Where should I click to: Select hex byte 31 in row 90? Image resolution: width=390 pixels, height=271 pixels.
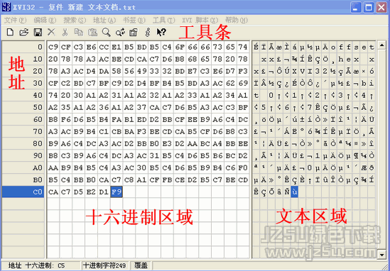click(x=154, y=155)
